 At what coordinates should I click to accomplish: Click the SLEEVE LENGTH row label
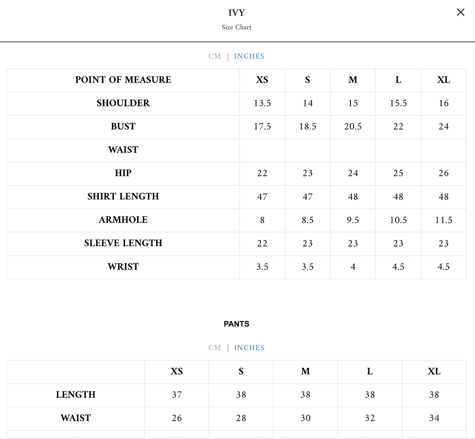pos(123,243)
